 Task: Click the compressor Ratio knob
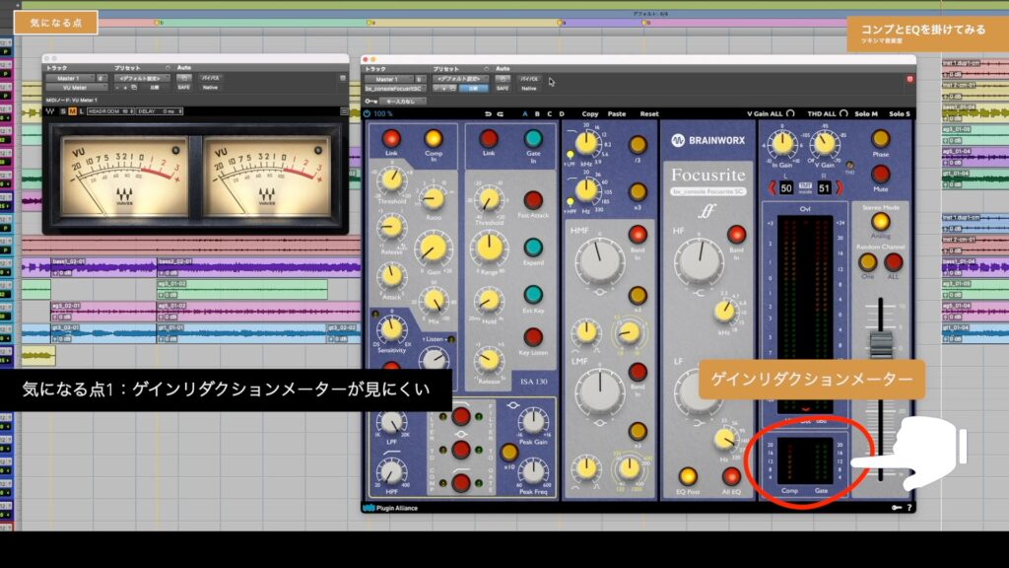tap(434, 199)
